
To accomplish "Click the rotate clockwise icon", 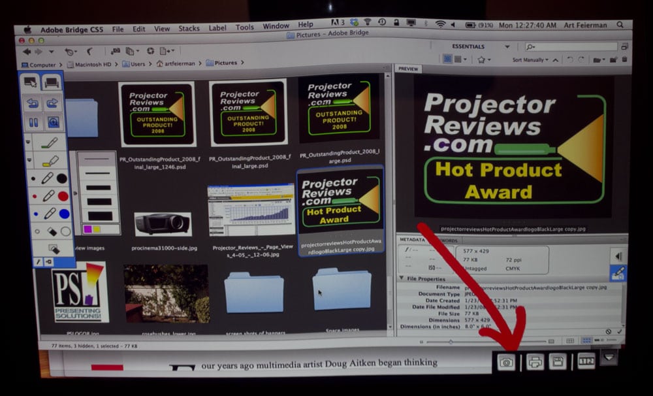I will click(x=581, y=60).
